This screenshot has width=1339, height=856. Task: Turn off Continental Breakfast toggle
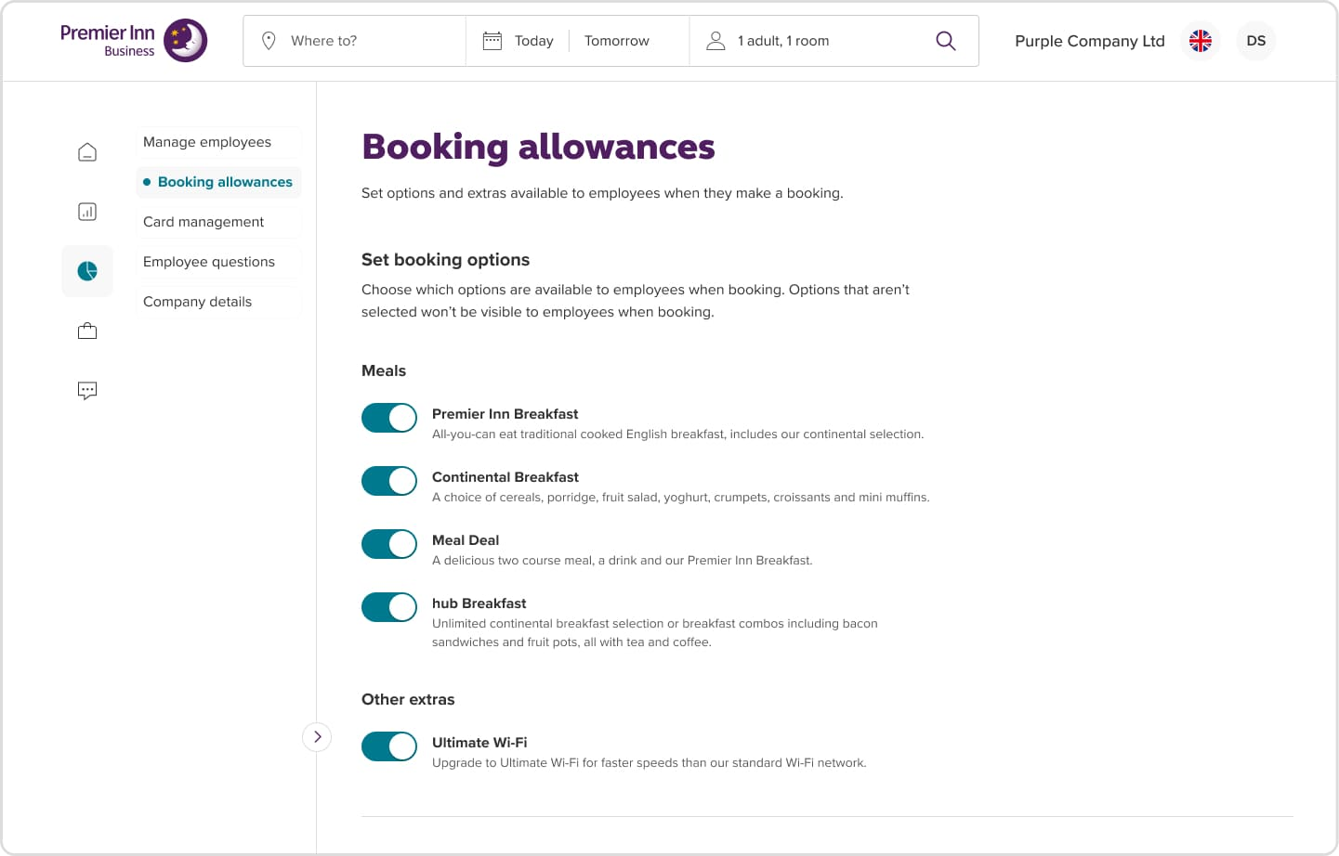[389, 481]
